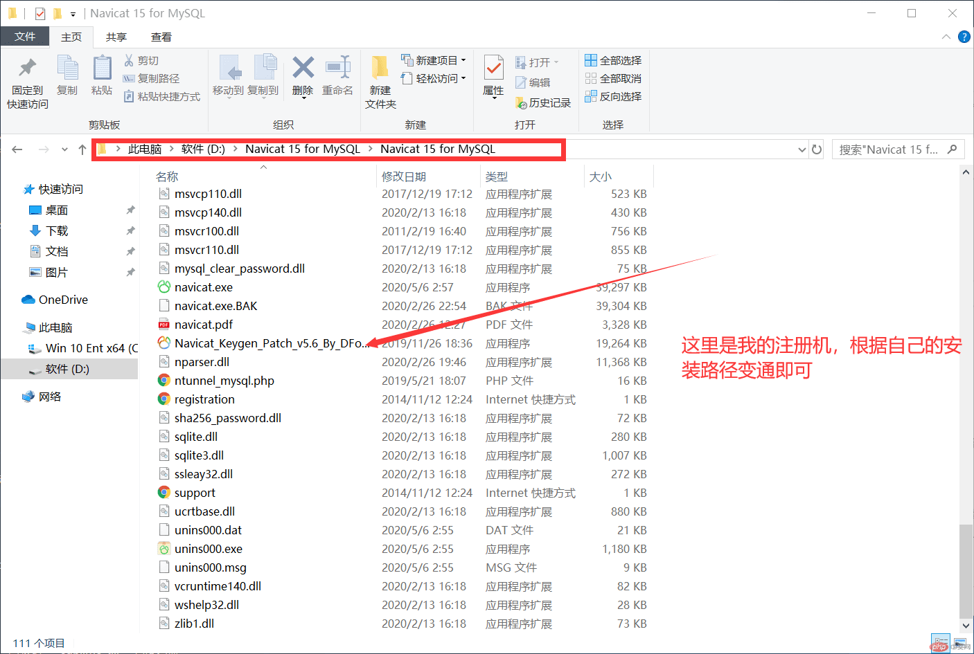Click Edit (编辑) in ribbon
The height and width of the screenshot is (654, 974).
click(533, 82)
